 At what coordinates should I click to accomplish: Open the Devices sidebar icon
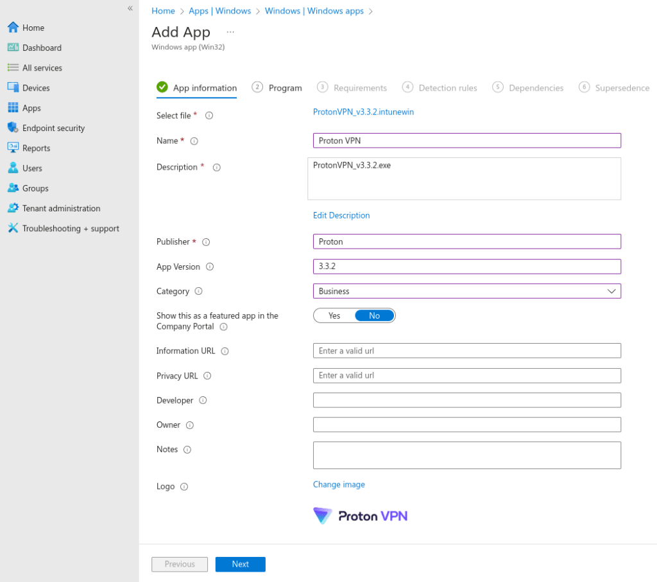[x=13, y=87]
